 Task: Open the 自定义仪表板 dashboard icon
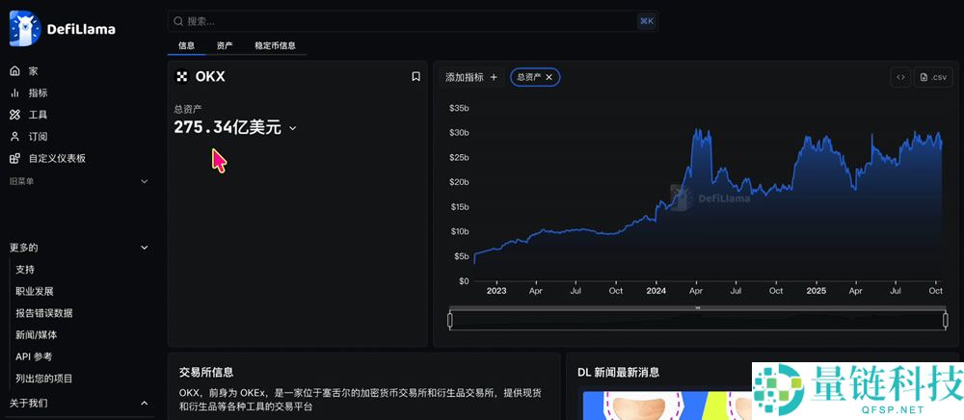14,158
